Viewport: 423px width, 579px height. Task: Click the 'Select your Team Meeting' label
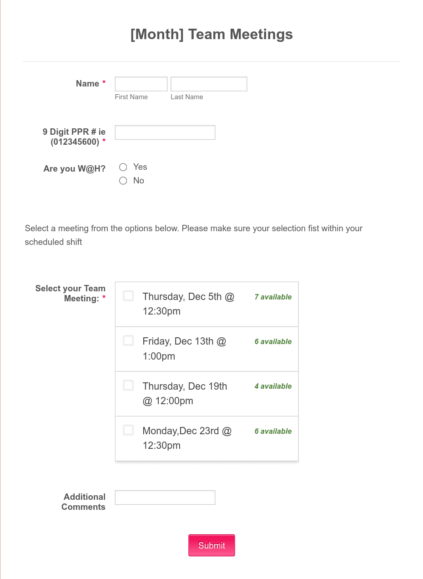coord(70,293)
